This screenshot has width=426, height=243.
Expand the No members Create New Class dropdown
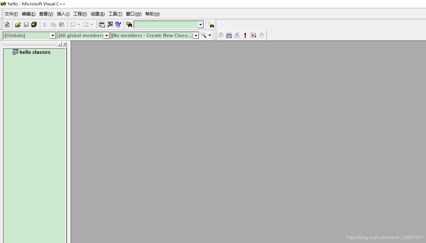(x=196, y=36)
